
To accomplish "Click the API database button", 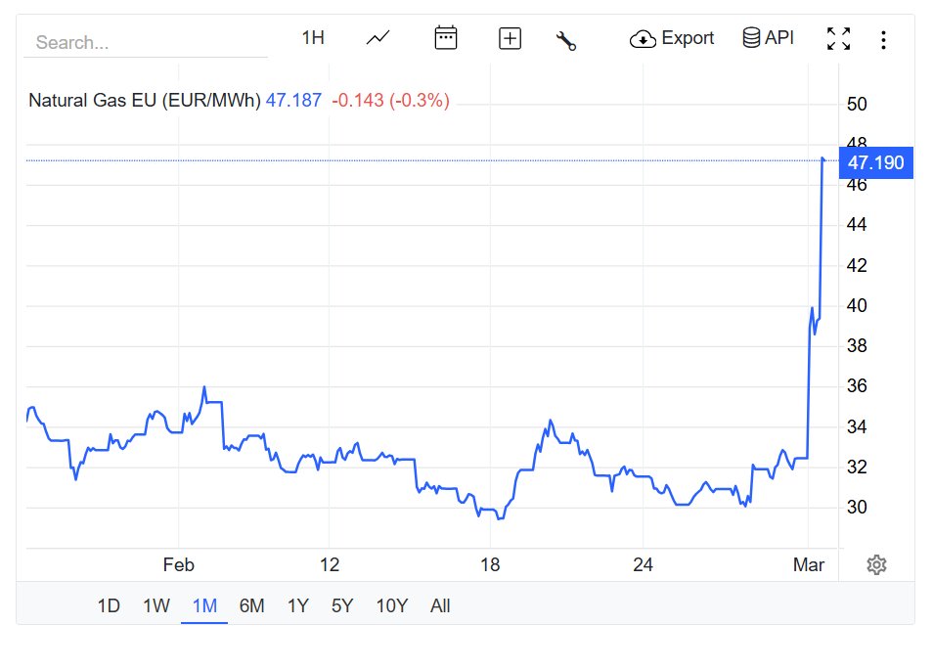I will pyautogui.click(x=768, y=38).
